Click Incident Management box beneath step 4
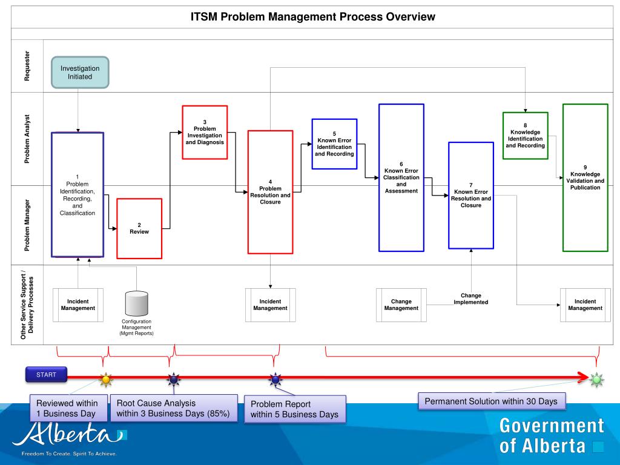 coord(271,305)
